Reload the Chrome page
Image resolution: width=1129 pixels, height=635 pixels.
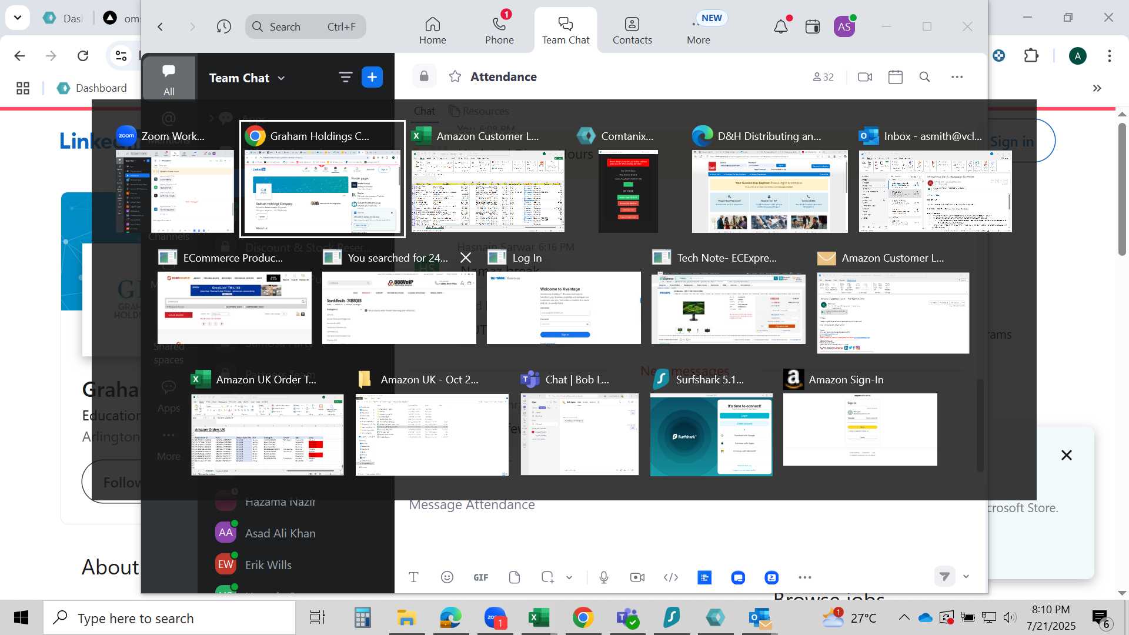pyautogui.click(x=83, y=56)
